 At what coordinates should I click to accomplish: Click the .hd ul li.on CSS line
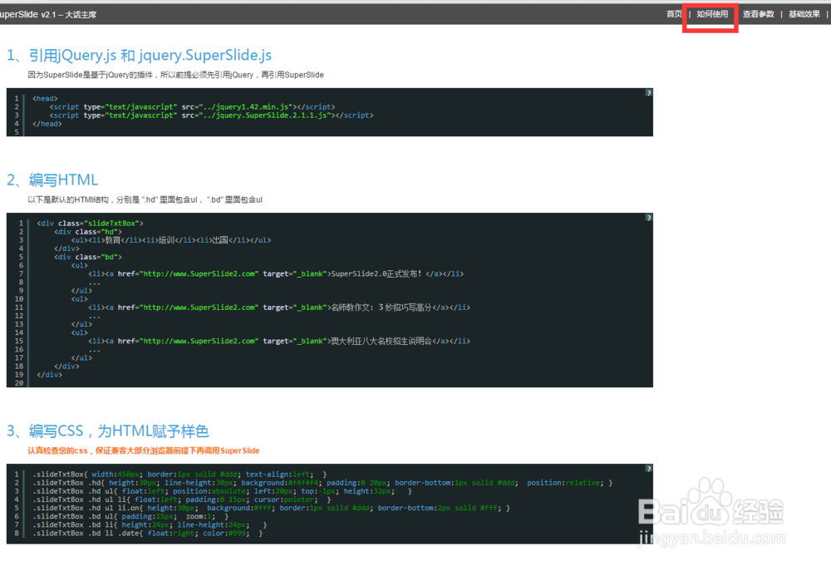point(272,508)
